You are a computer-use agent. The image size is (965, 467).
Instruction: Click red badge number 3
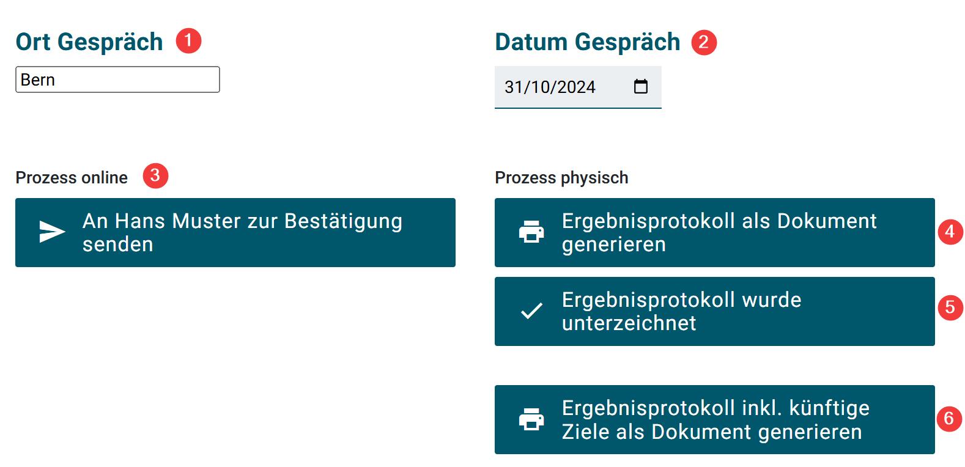155,176
